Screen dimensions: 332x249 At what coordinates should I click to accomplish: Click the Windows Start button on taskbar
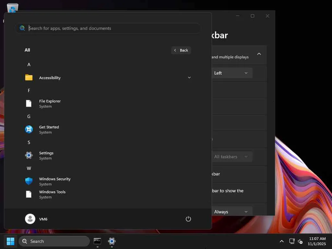tap(10, 241)
